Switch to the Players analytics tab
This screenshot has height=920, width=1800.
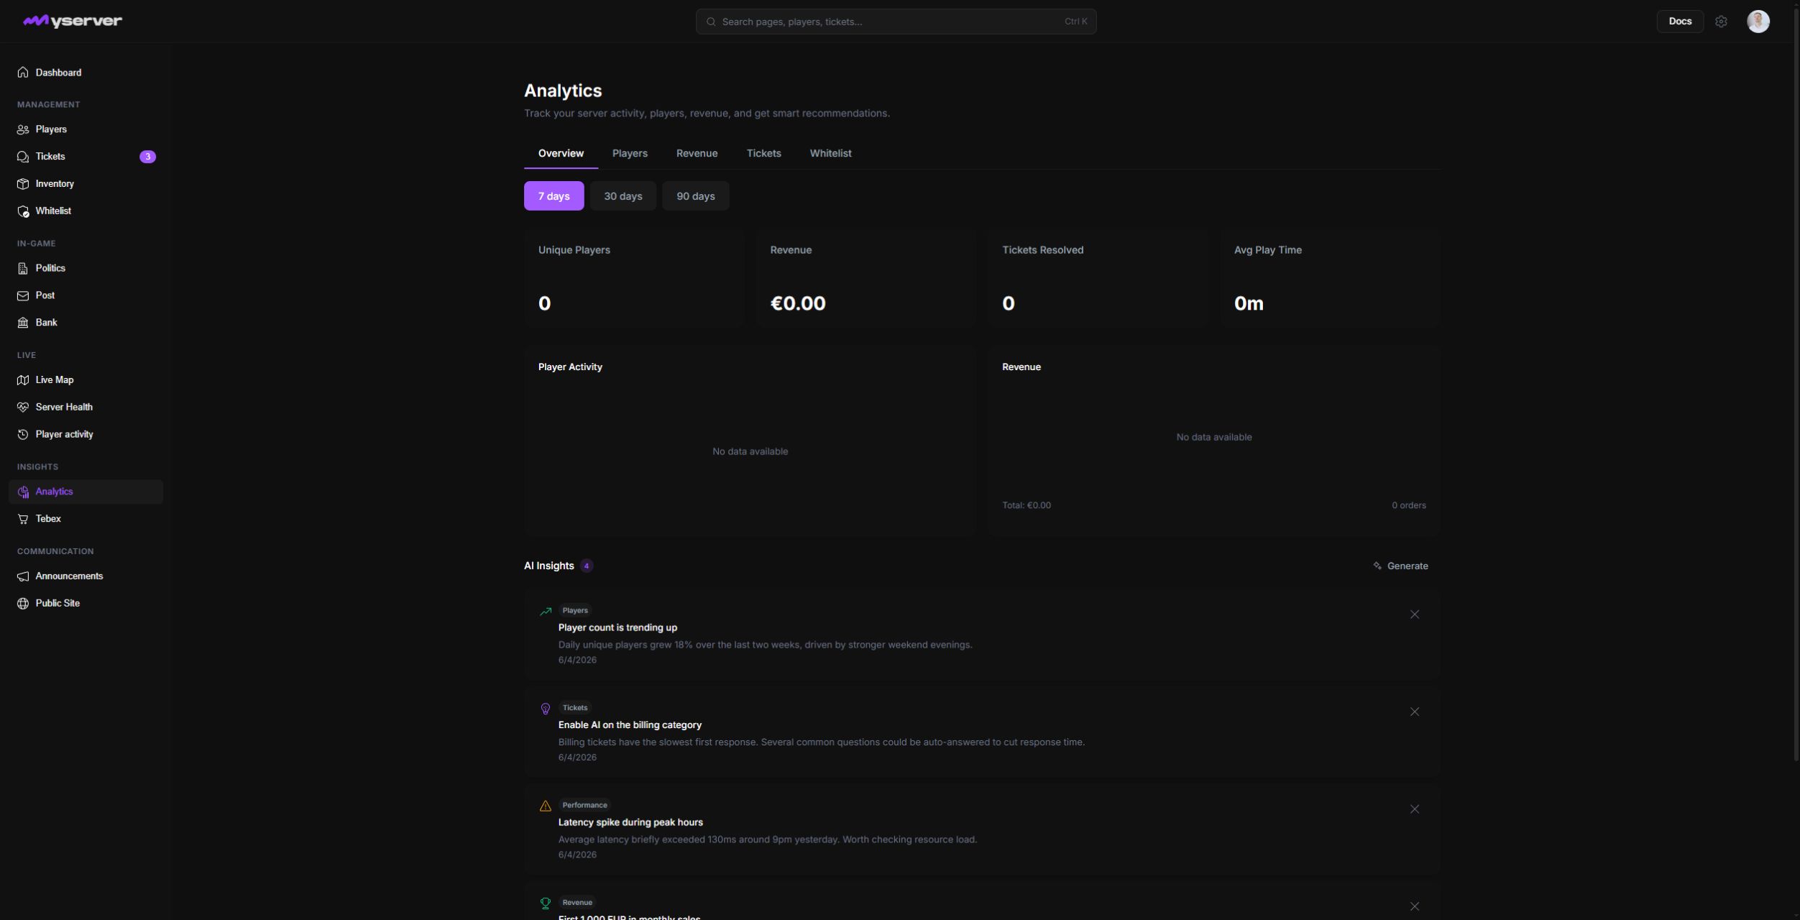pyautogui.click(x=630, y=154)
